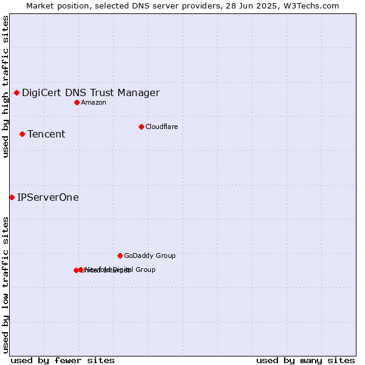365x365 pixels.
Task: Click the IPServerOne data point
Action: point(12,198)
